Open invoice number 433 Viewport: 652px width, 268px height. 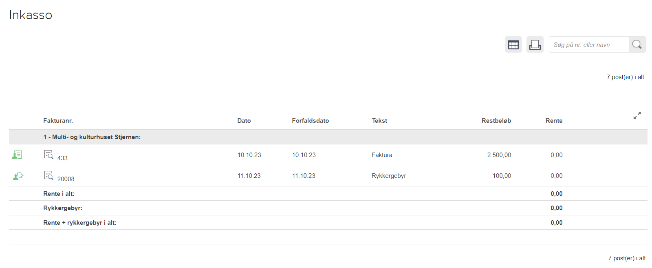pos(62,158)
